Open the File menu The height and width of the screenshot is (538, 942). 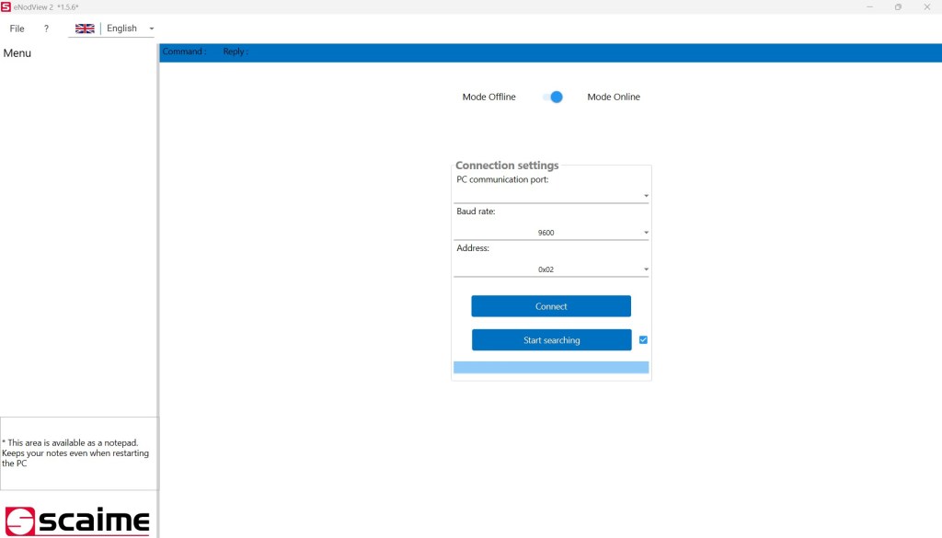pyautogui.click(x=17, y=29)
